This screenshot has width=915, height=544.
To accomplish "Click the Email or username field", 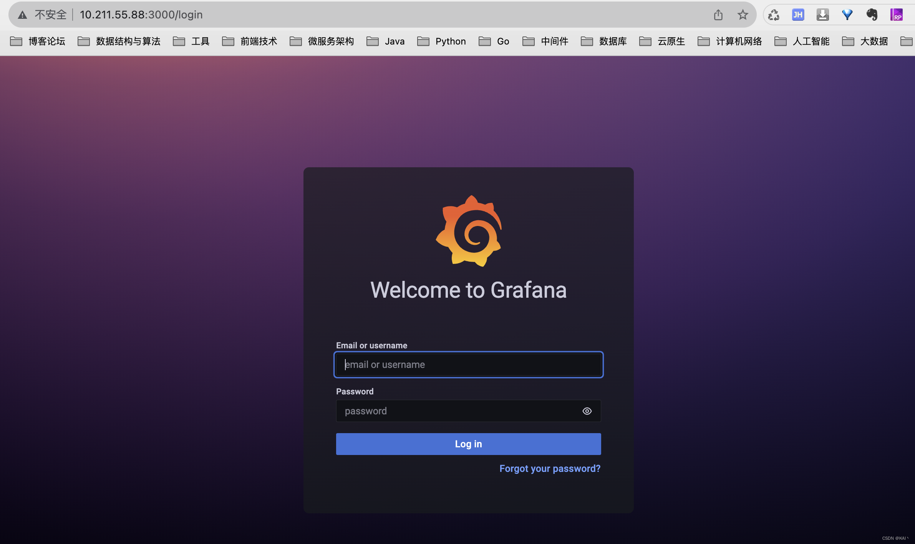I will coord(468,364).
